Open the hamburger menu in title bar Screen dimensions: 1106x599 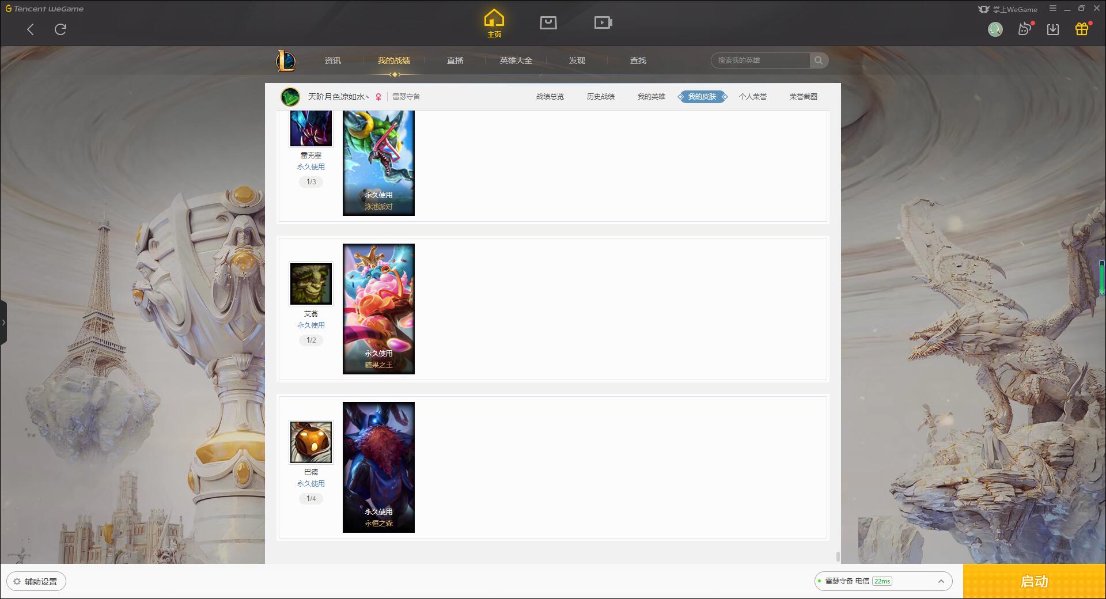[x=1053, y=9]
